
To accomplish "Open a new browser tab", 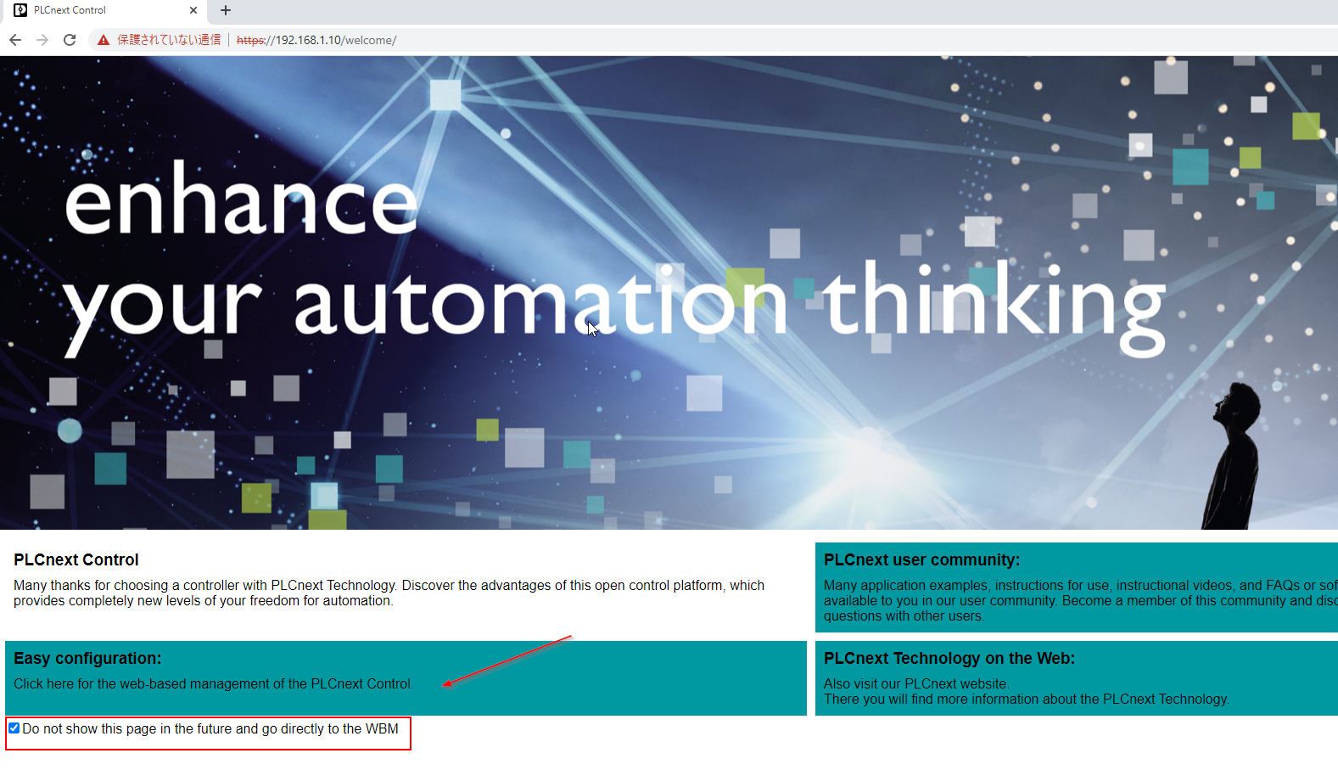I will point(226,10).
